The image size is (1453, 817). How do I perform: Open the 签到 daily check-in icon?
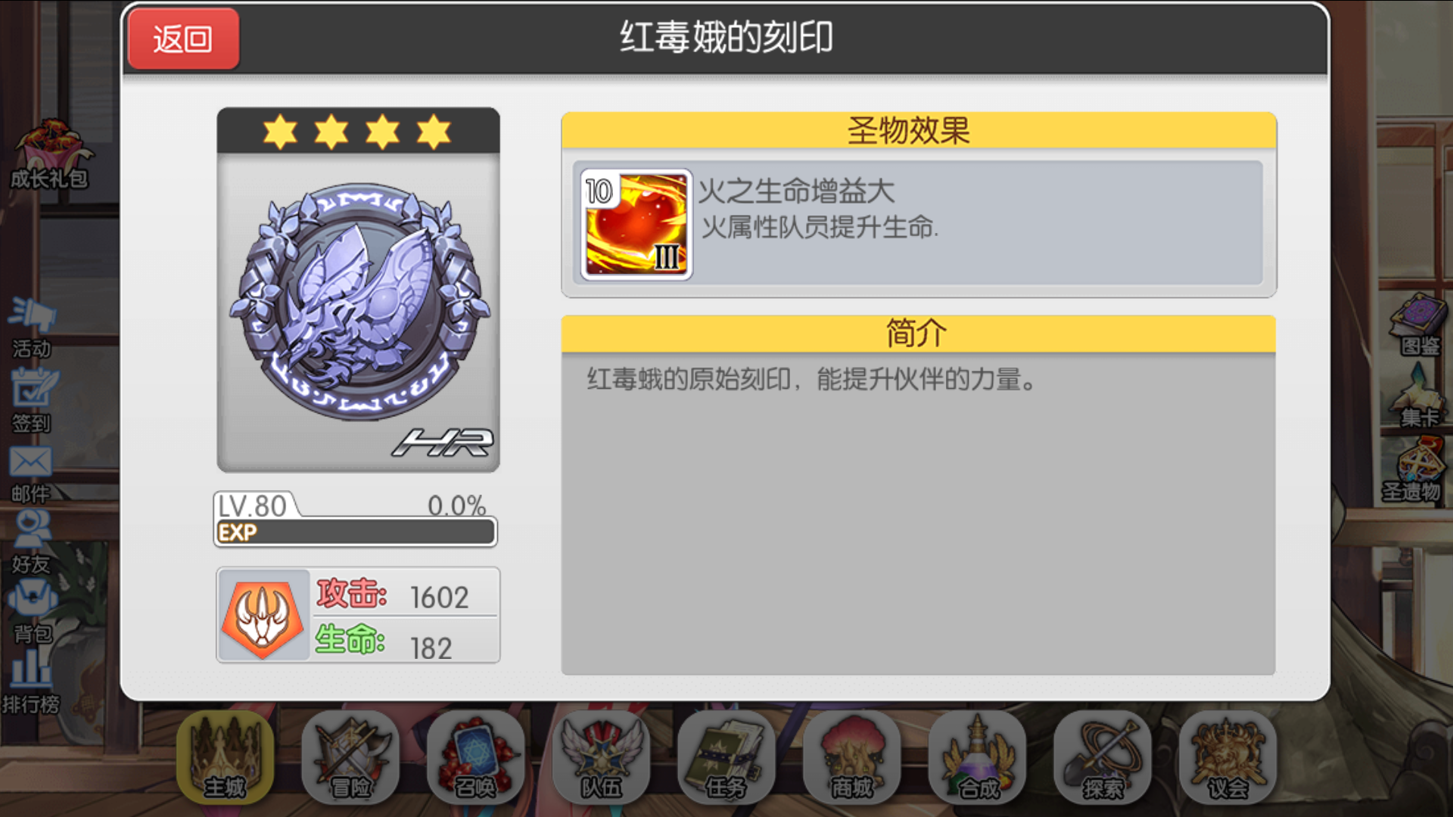[32, 400]
